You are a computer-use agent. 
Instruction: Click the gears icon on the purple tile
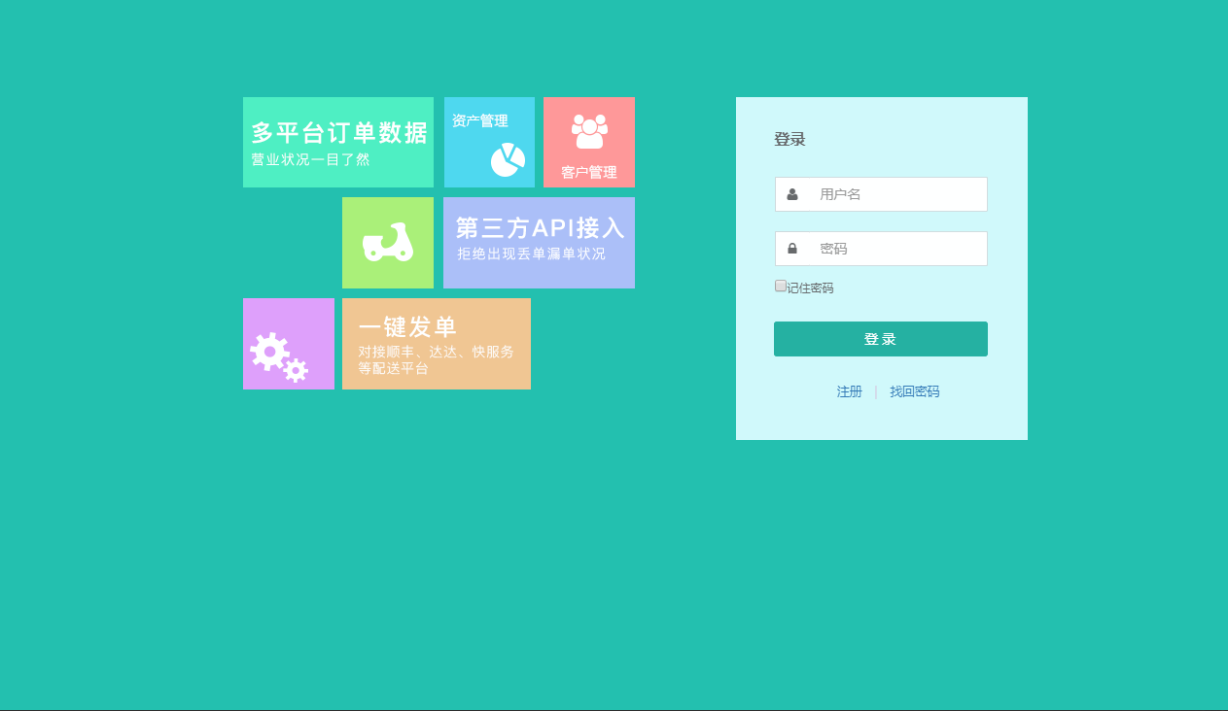point(279,357)
